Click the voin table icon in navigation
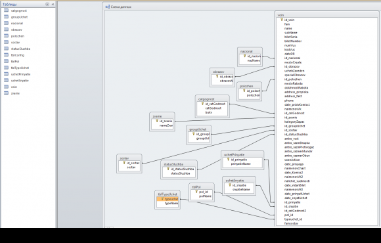Image resolution: width=381 pixels, height=243 pixels. (7, 87)
